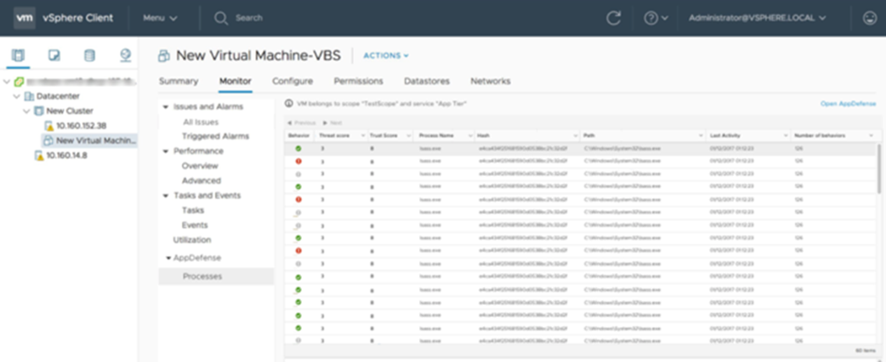Viewport: 886px width, 362px height.
Task: Click the search magnifier icon
Action: tap(221, 18)
